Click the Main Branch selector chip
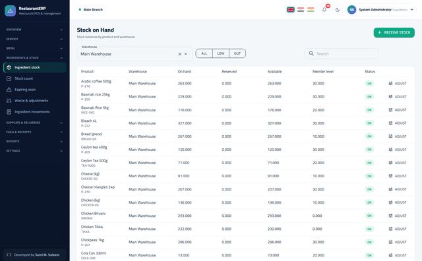 91,10
